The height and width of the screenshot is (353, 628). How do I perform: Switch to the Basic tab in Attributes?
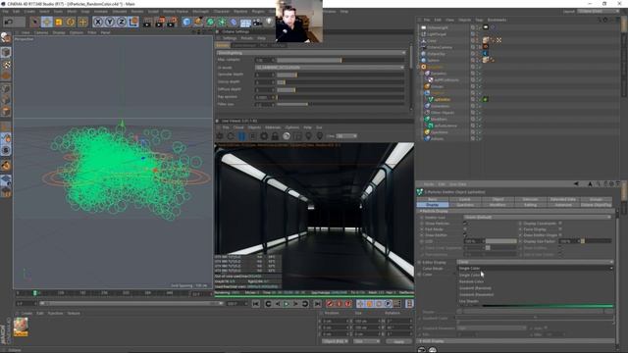pyautogui.click(x=433, y=199)
